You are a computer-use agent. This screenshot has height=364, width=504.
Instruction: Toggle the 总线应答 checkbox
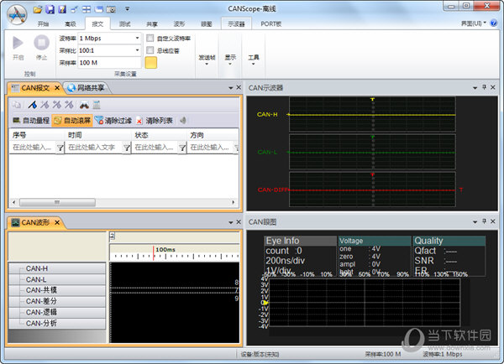click(x=150, y=50)
